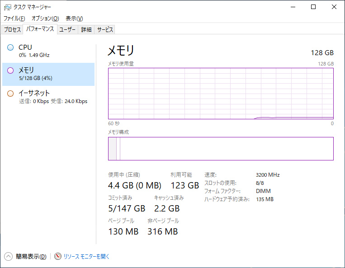
Task: Click the memory composition bar
Action: tap(221, 149)
